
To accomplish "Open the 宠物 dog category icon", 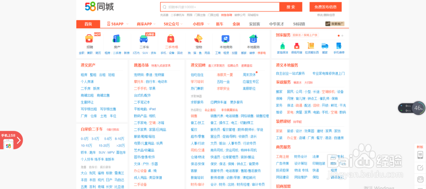I will point(199,39).
